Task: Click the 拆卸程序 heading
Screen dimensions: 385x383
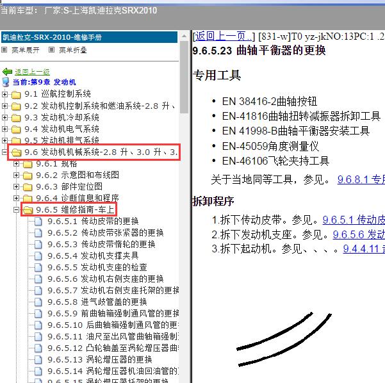Action: pos(213,201)
